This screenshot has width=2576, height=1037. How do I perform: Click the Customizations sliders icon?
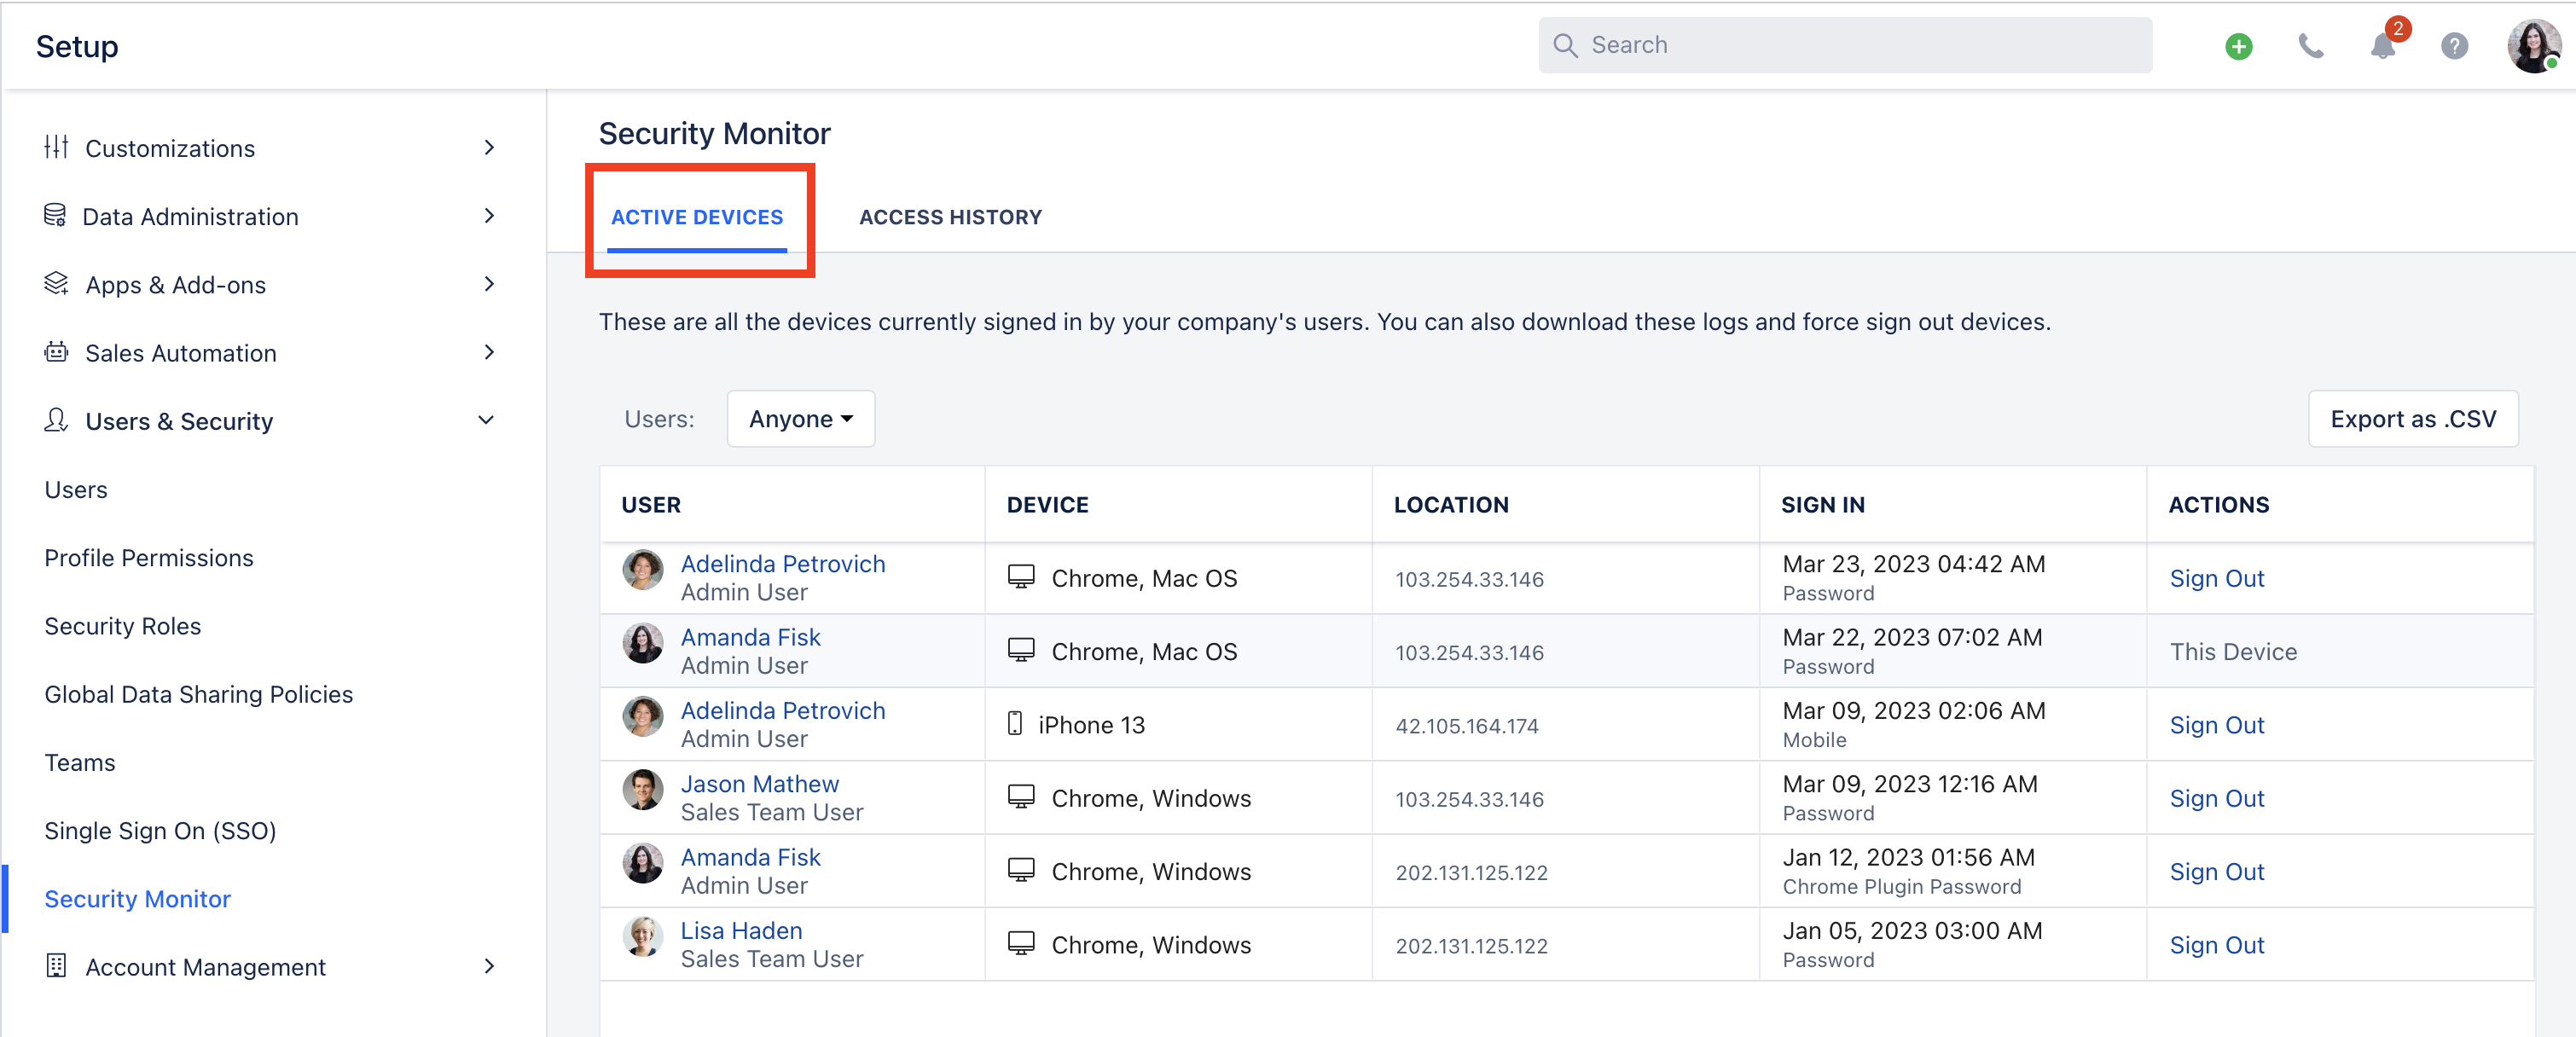coord(56,147)
